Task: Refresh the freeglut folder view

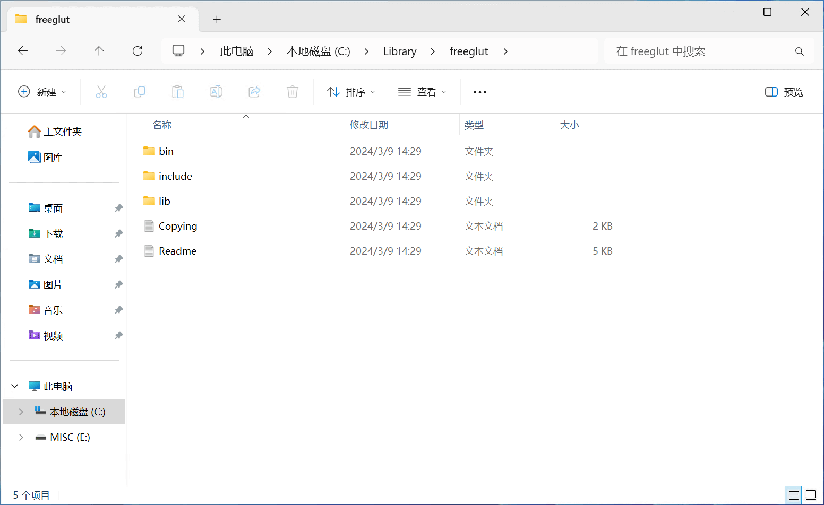Action: 138,51
